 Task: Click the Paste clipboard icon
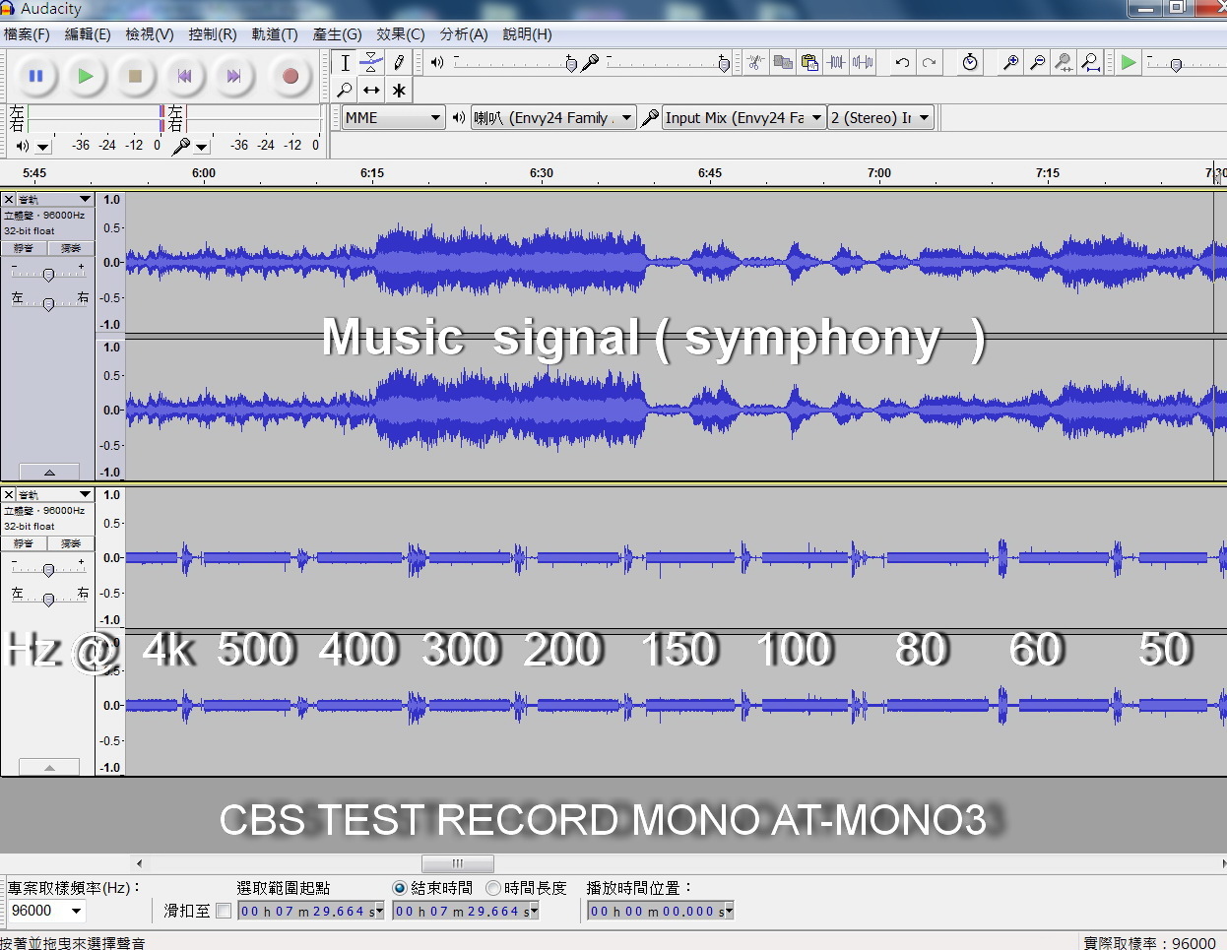[809, 63]
